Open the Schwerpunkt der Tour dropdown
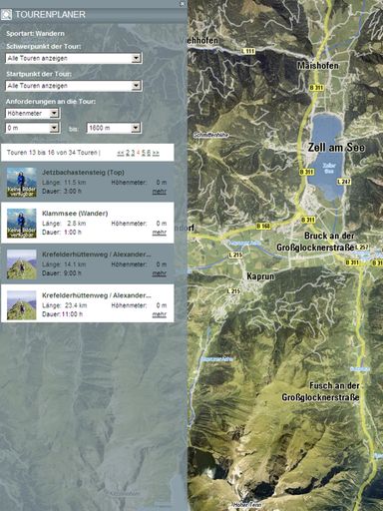The width and height of the screenshot is (383, 511). click(x=74, y=58)
